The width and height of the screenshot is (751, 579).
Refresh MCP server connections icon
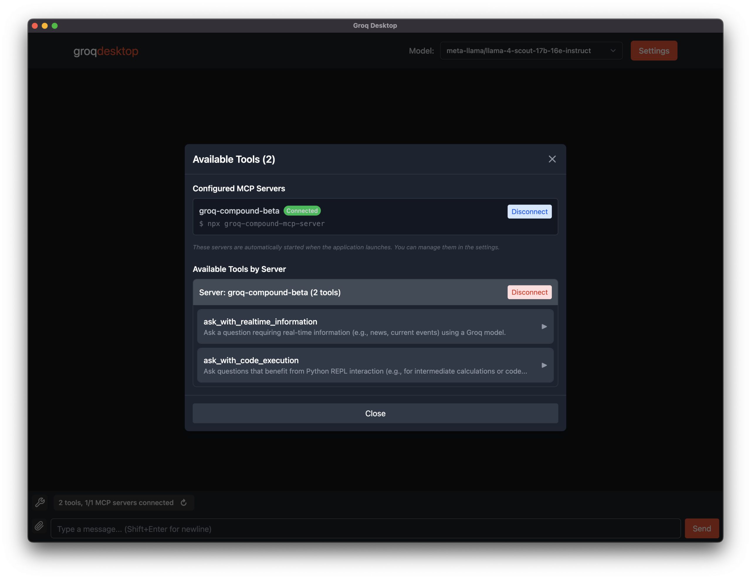pos(184,503)
